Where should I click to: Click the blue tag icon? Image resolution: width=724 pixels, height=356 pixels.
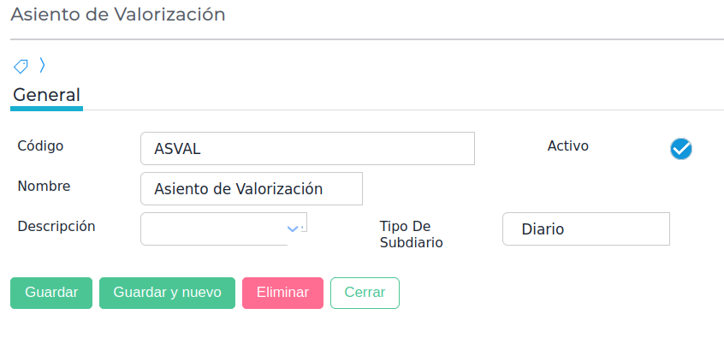point(21,66)
